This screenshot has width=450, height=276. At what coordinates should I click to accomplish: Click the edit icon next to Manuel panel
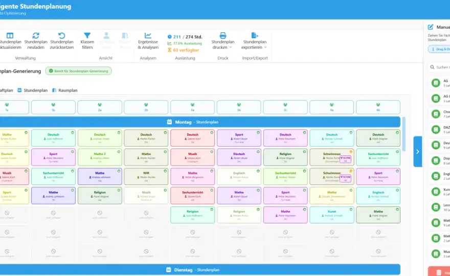coord(431,27)
